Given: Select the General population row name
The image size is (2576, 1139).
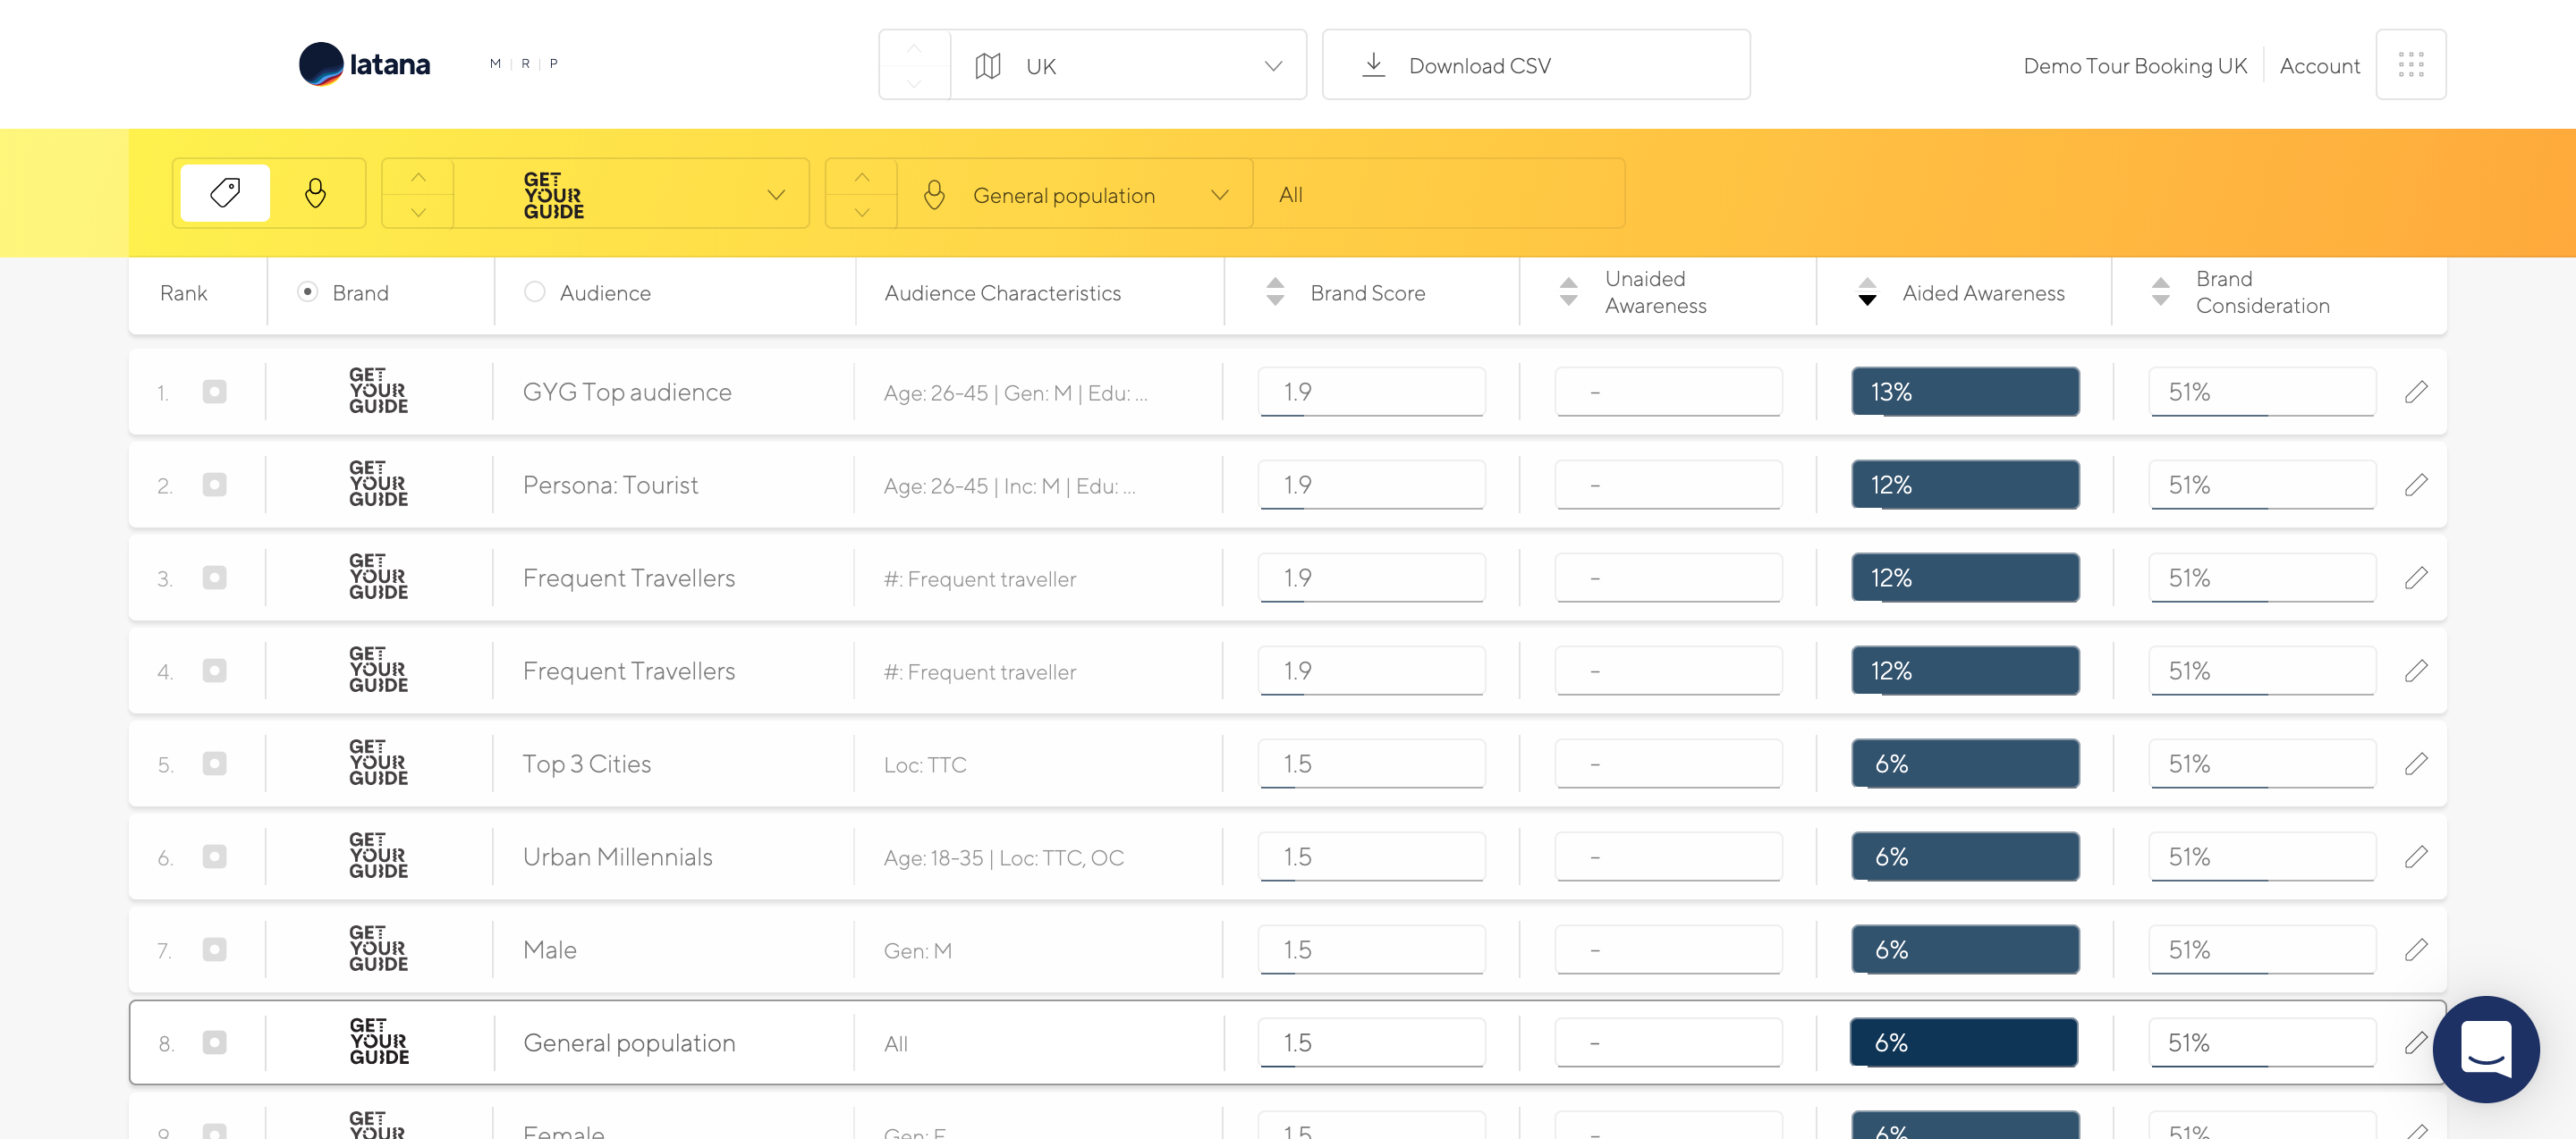Looking at the screenshot, I should point(629,1042).
